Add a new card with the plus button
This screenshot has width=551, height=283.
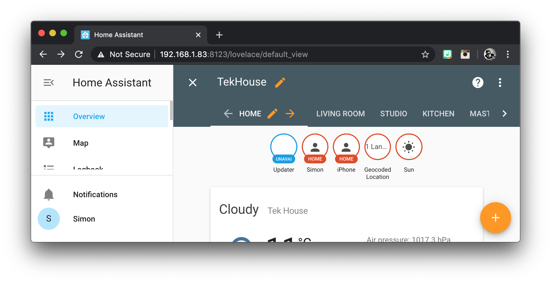(496, 218)
